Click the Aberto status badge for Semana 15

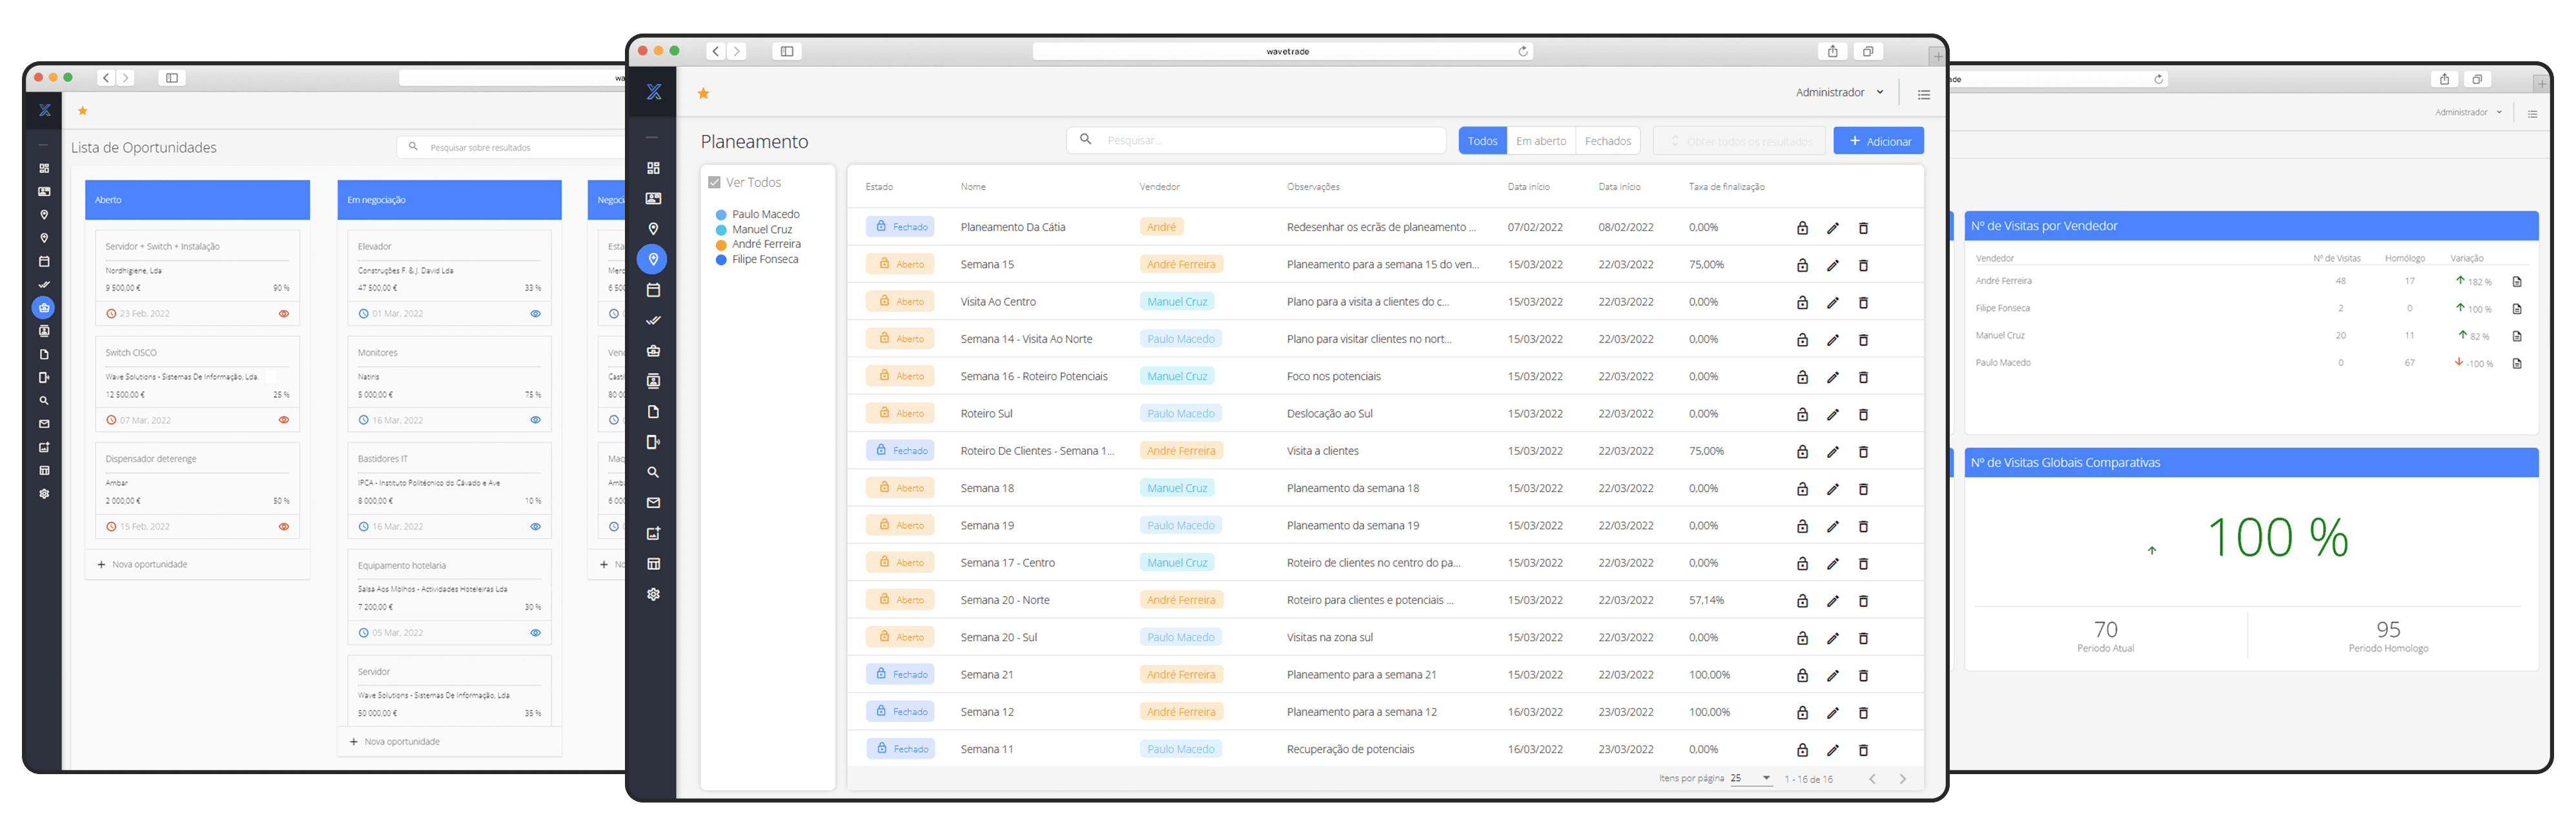(x=900, y=264)
